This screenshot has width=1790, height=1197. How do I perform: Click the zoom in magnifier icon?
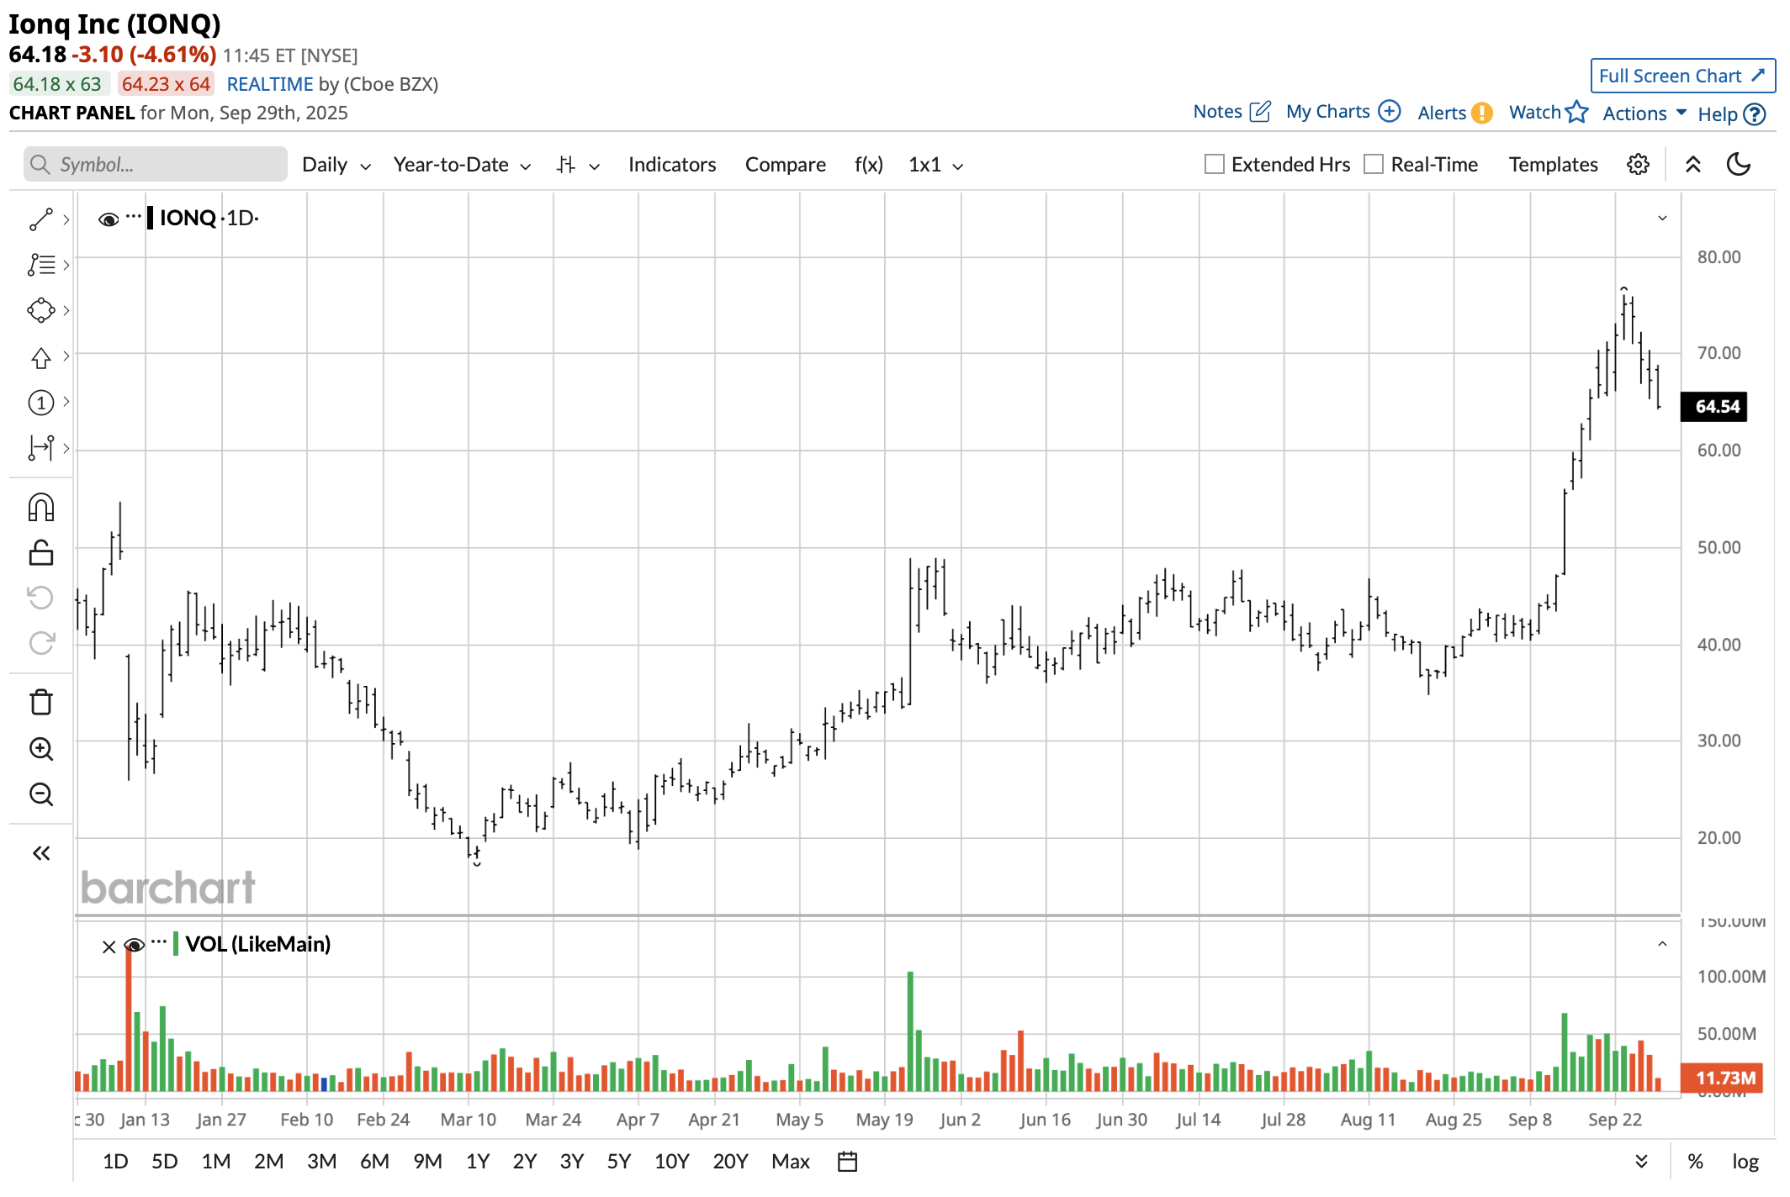(x=40, y=749)
